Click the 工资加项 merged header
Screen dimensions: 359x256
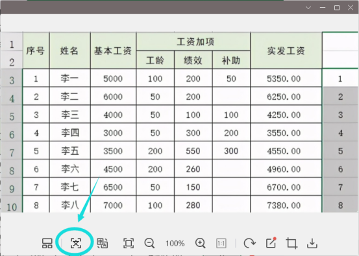(193, 41)
